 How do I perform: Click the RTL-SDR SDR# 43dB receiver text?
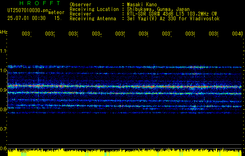172,14
